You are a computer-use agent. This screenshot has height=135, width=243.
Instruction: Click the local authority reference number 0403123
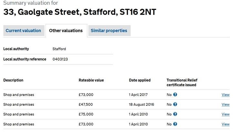[60, 59]
